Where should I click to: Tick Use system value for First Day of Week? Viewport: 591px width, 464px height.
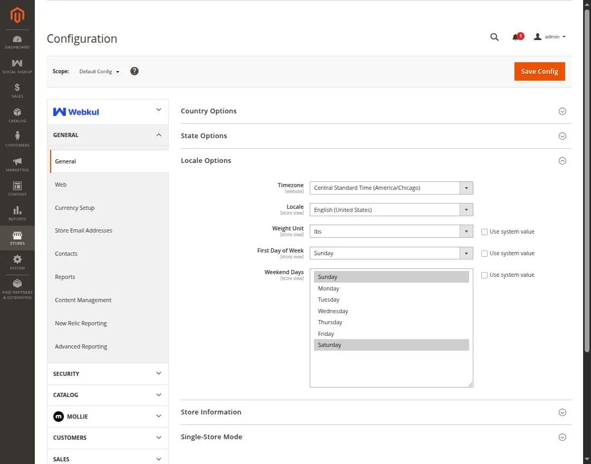[x=484, y=253]
